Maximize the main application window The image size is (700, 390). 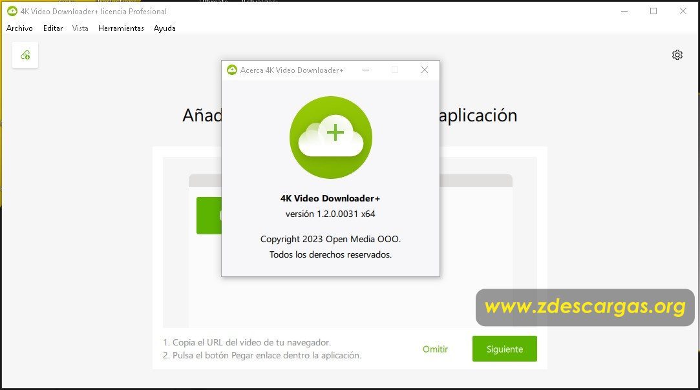pyautogui.click(x=653, y=11)
